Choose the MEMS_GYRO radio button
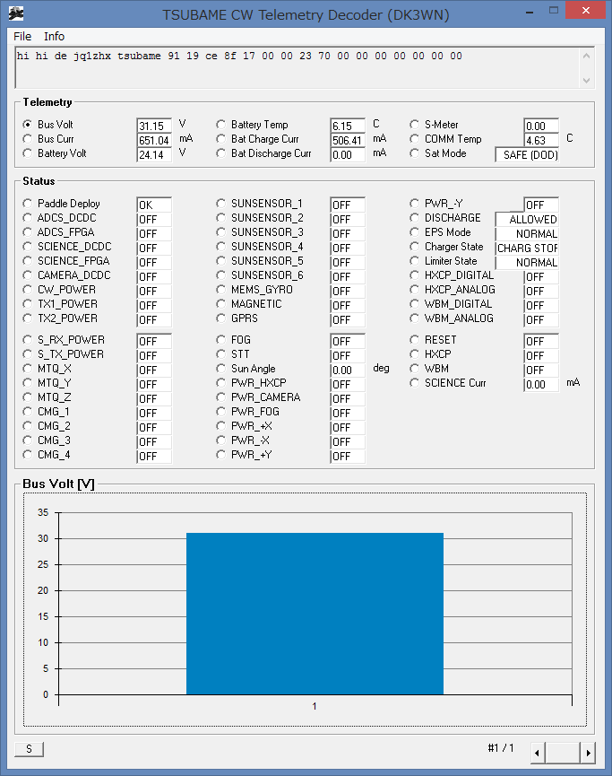This screenshot has width=612, height=776. pyautogui.click(x=221, y=290)
